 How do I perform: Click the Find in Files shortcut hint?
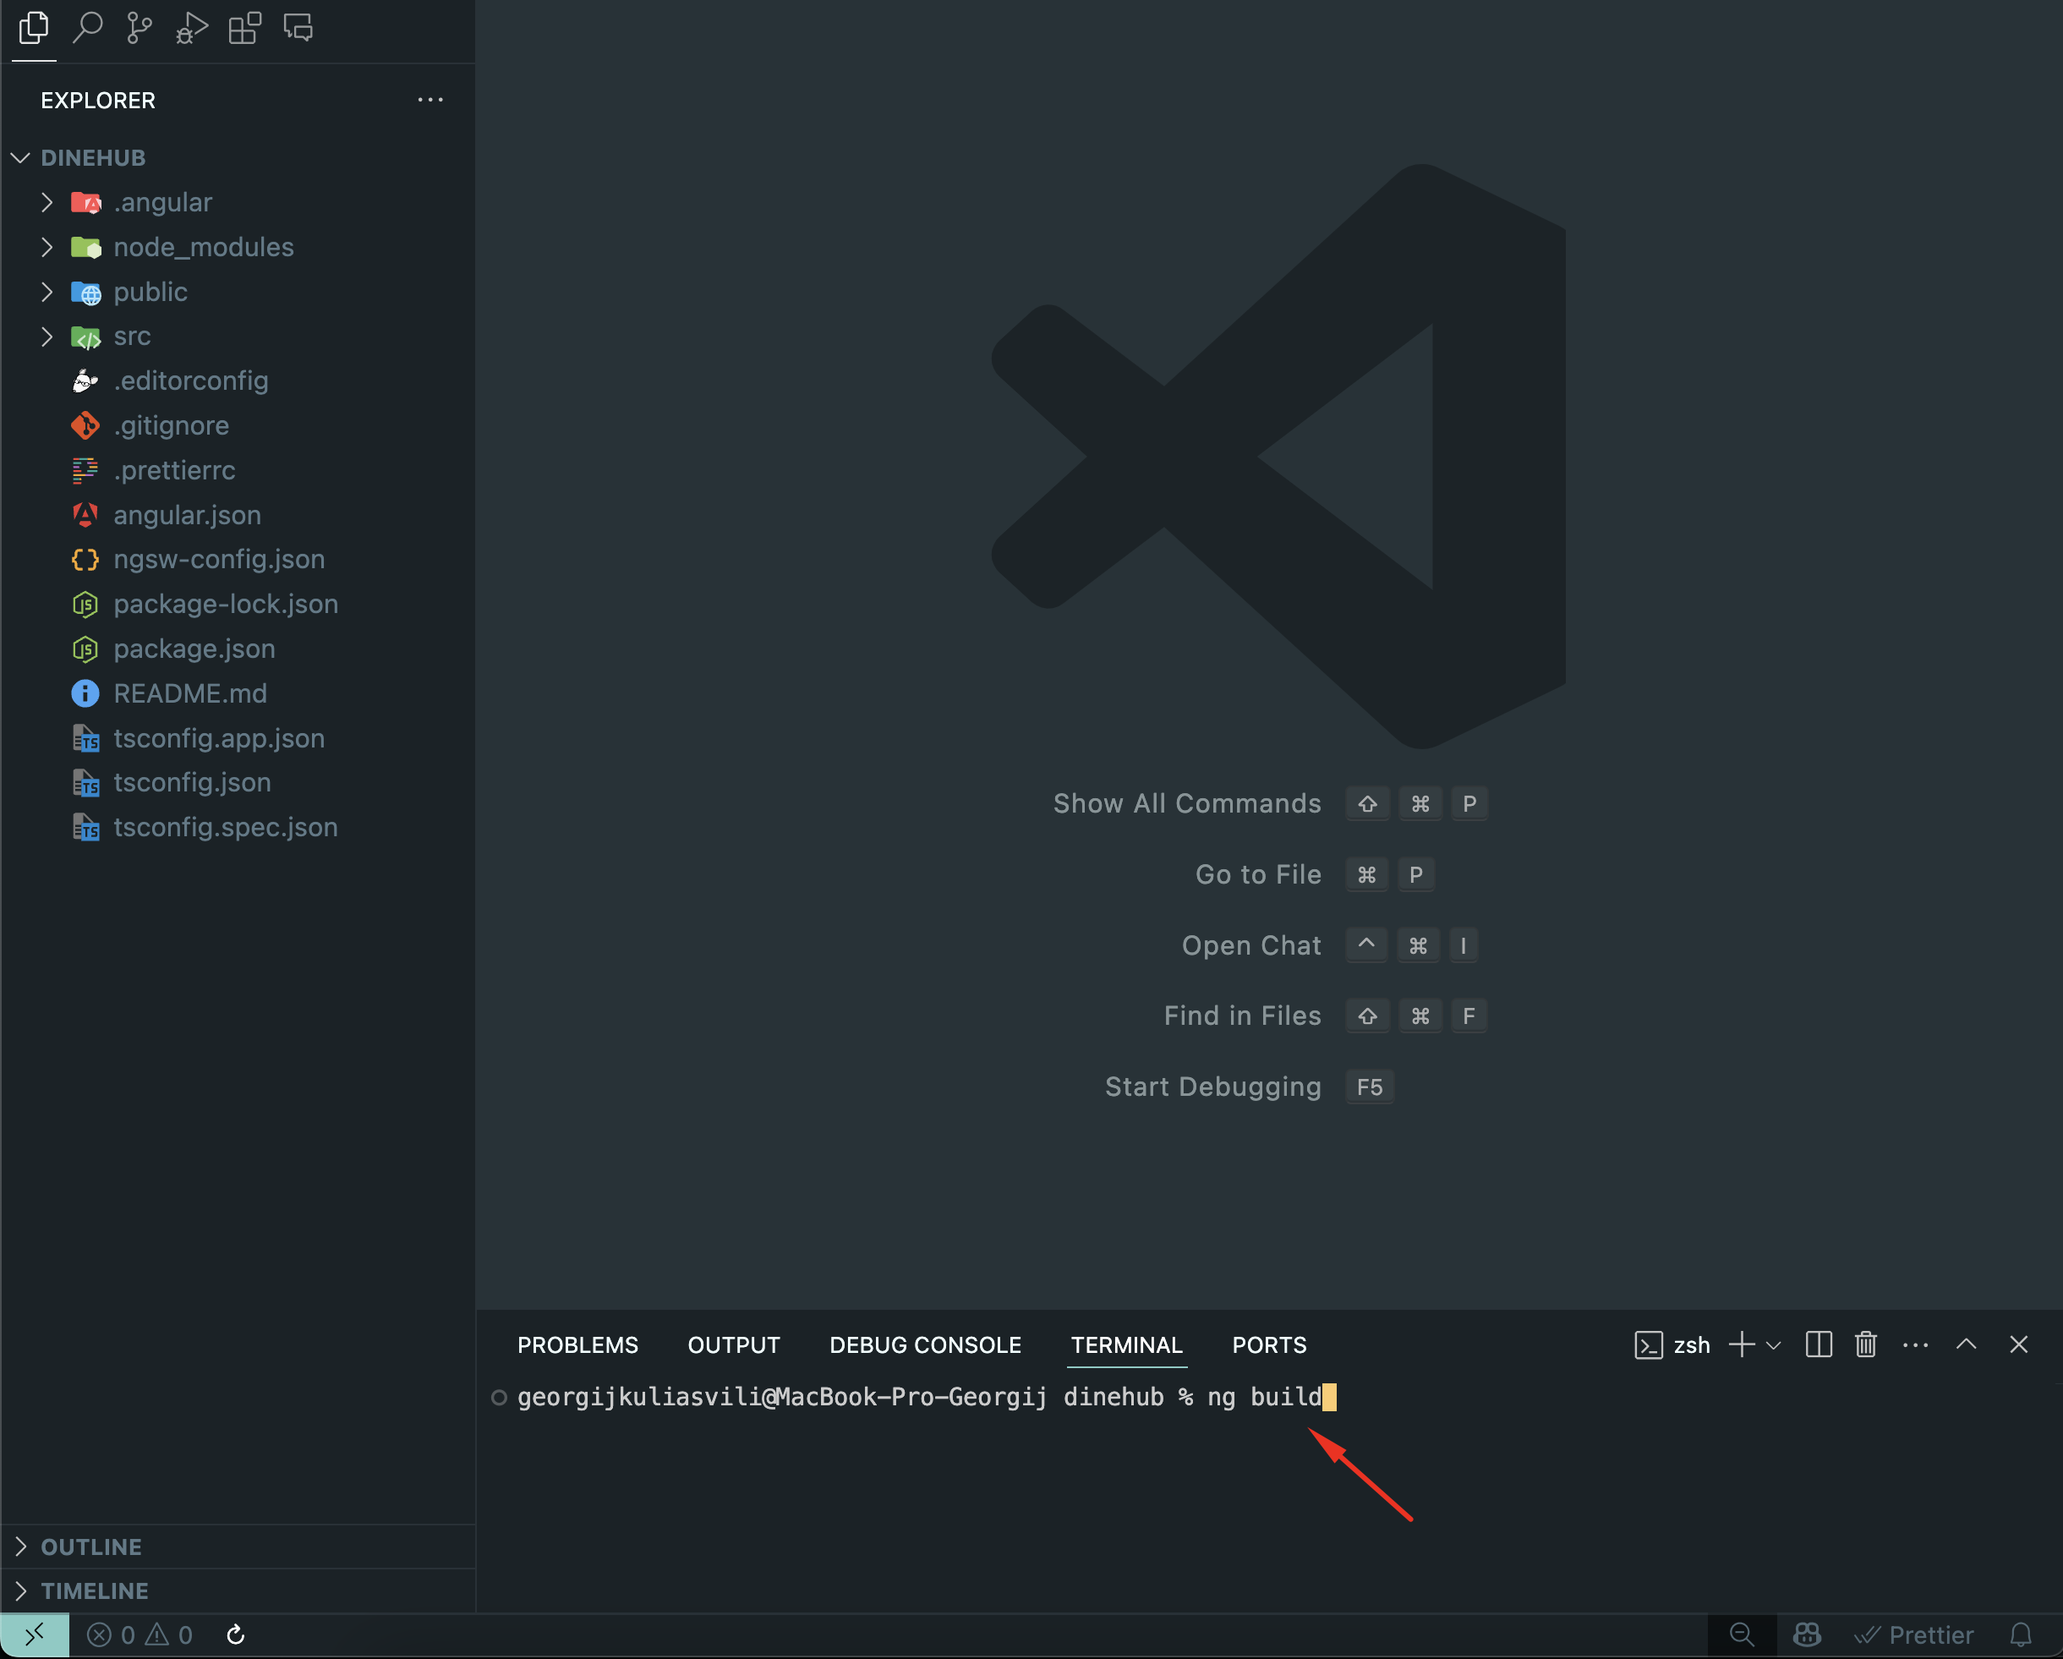(1325, 1016)
